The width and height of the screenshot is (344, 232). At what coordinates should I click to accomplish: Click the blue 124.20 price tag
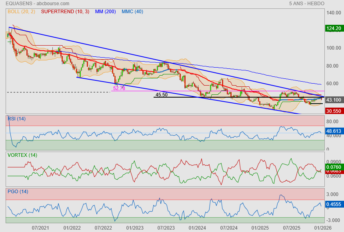pyautogui.click(x=333, y=28)
